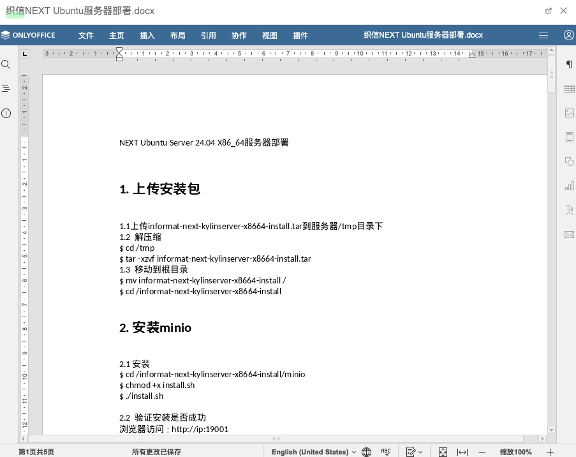Open paragraph settings in the right sidebar
Image resolution: width=576 pixels, height=457 pixels.
(569, 64)
